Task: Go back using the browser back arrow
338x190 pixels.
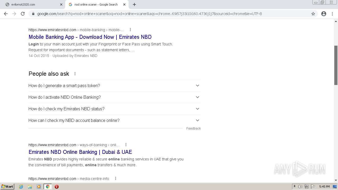Action: pos(6,14)
